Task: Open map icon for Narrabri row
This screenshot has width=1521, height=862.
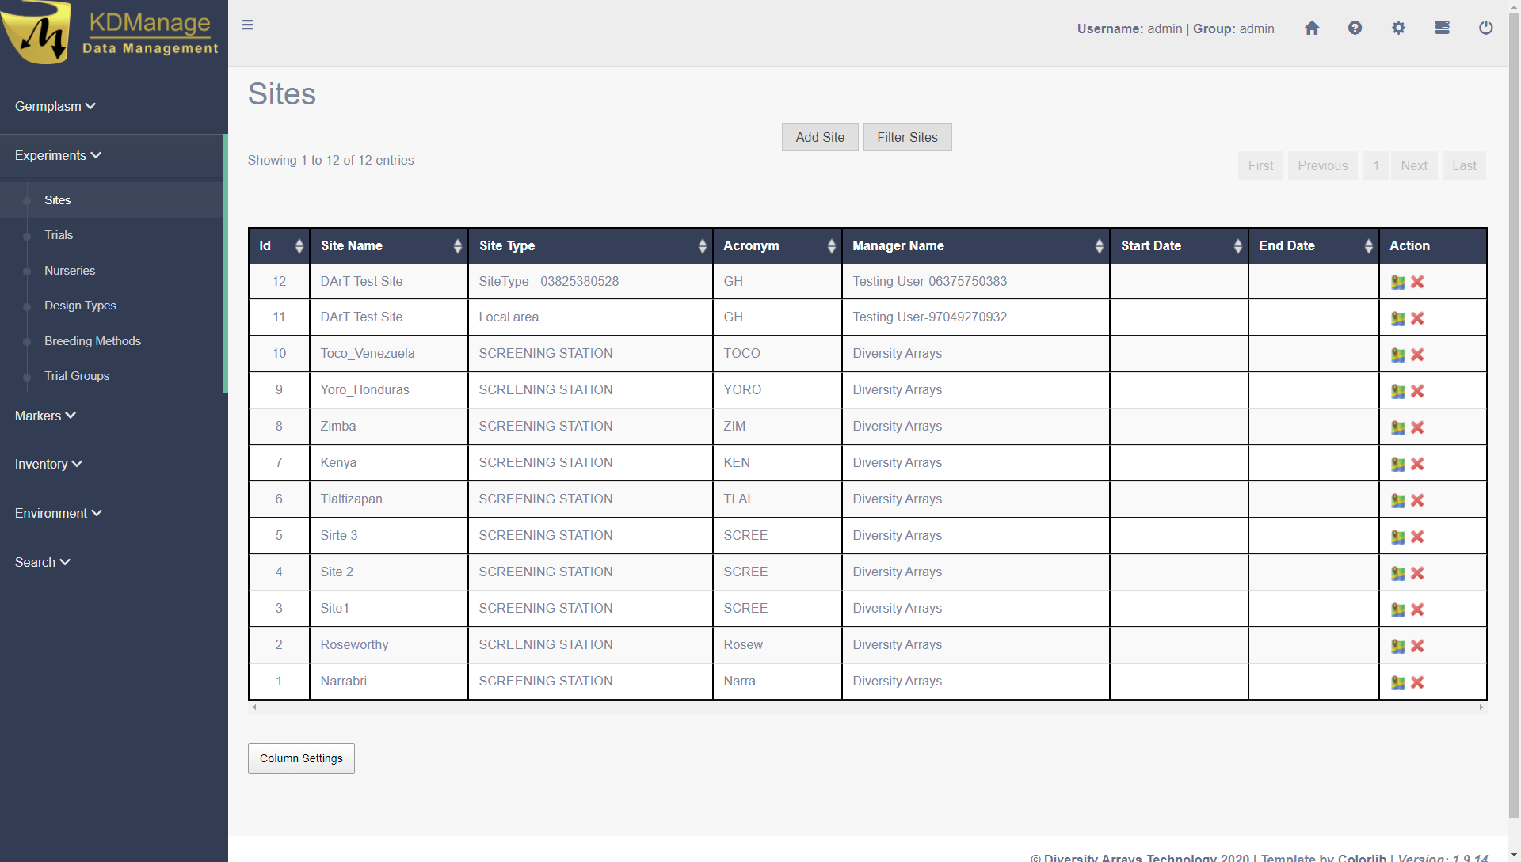Action: (x=1398, y=682)
